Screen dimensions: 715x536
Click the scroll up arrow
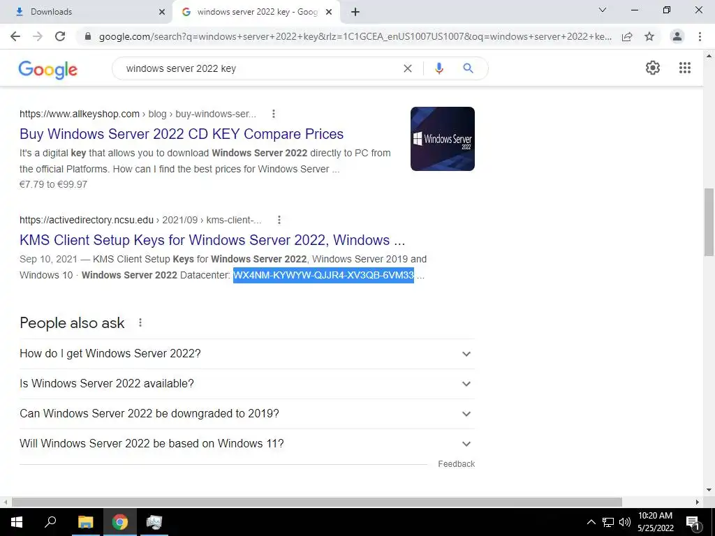[x=709, y=56]
